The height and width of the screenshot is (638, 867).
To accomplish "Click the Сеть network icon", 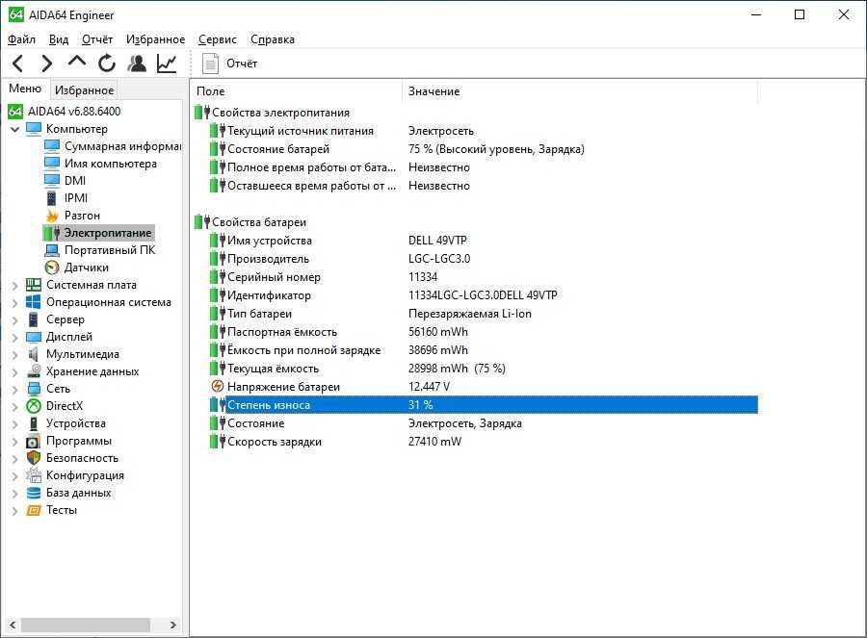I will pyautogui.click(x=34, y=389).
